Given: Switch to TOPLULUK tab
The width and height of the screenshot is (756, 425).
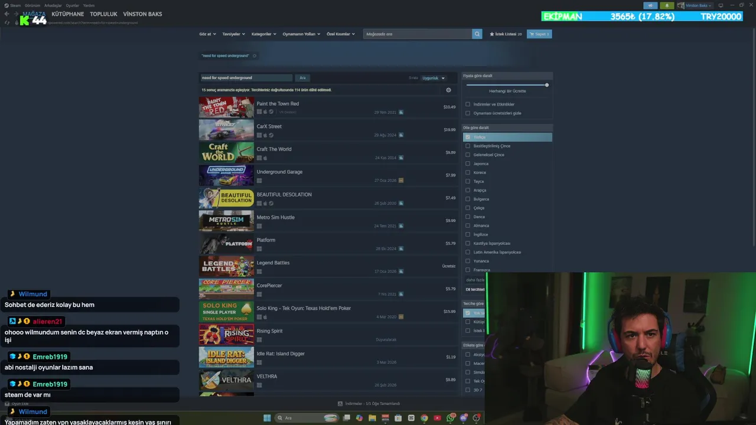Looking at the screenshot, I should [x=104, y=14].
